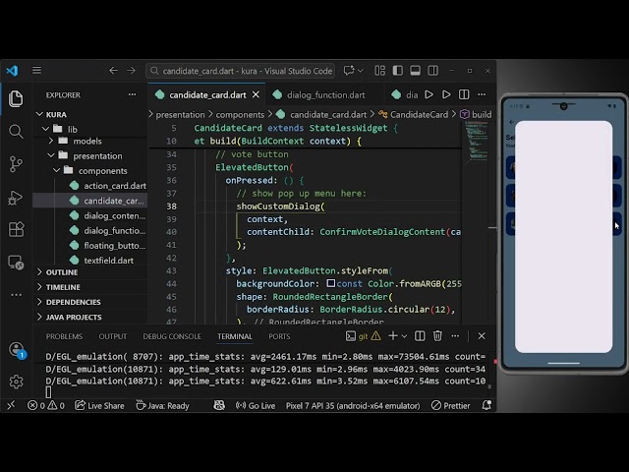
Task: Select the git terminal instance
Action: 363,336
